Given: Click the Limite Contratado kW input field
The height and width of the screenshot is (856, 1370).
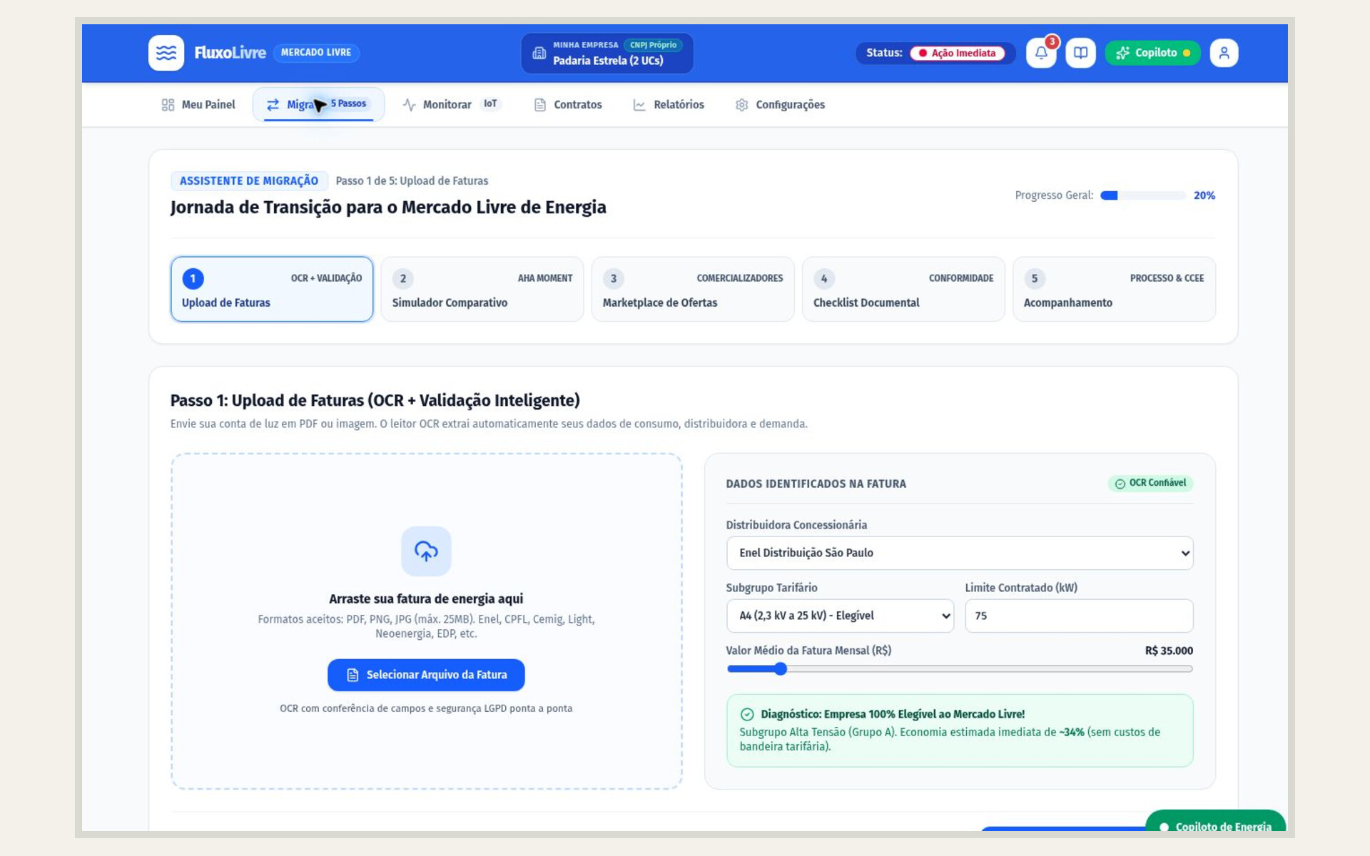Looking at the screenshot, I should coord(1079,616).
